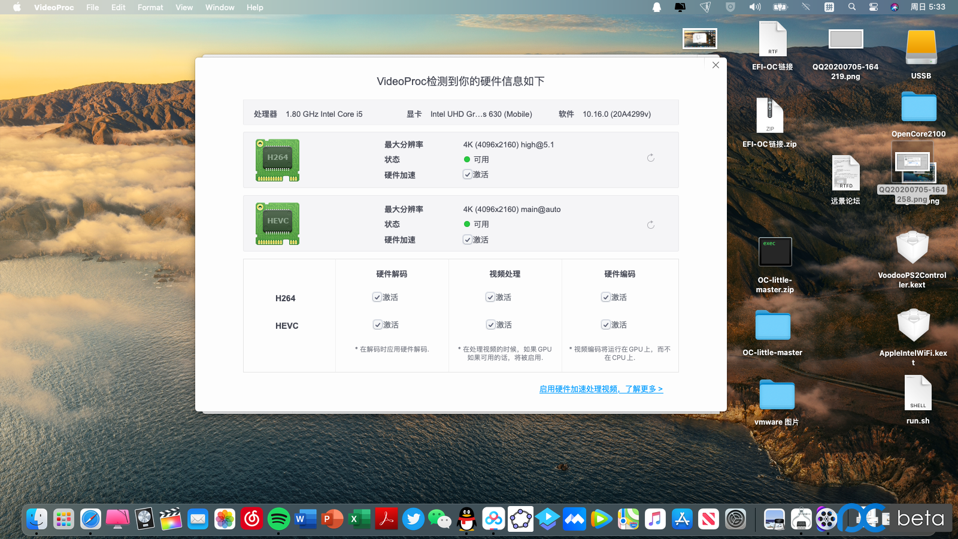Open Photos app in the dock

point(225,519)
